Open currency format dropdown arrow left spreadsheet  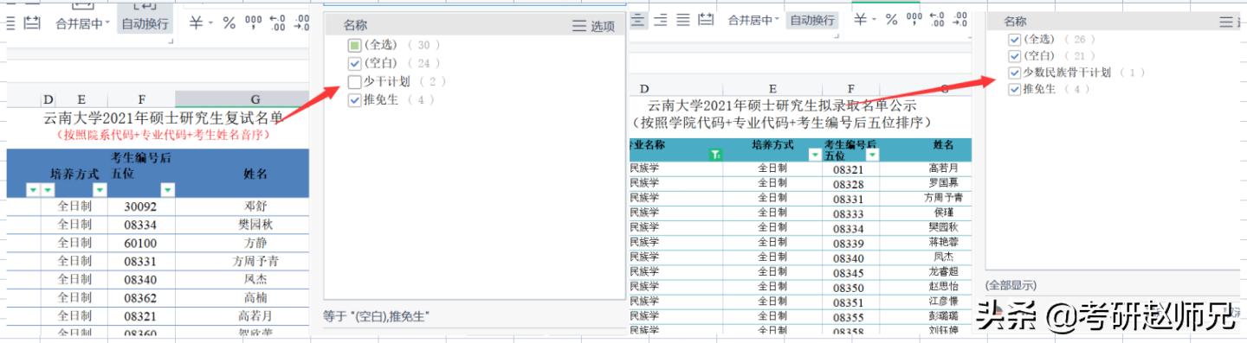[x=210, y=23]
